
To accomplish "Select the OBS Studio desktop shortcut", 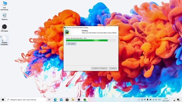I will [x=5, y=28].
